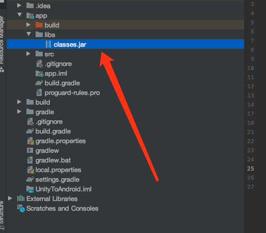Click the classes.jar archive icon

click(48, 44)
